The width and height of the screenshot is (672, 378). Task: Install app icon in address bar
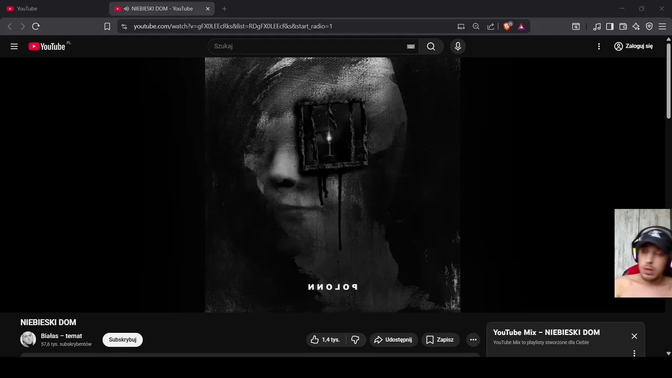pos(461,26)
